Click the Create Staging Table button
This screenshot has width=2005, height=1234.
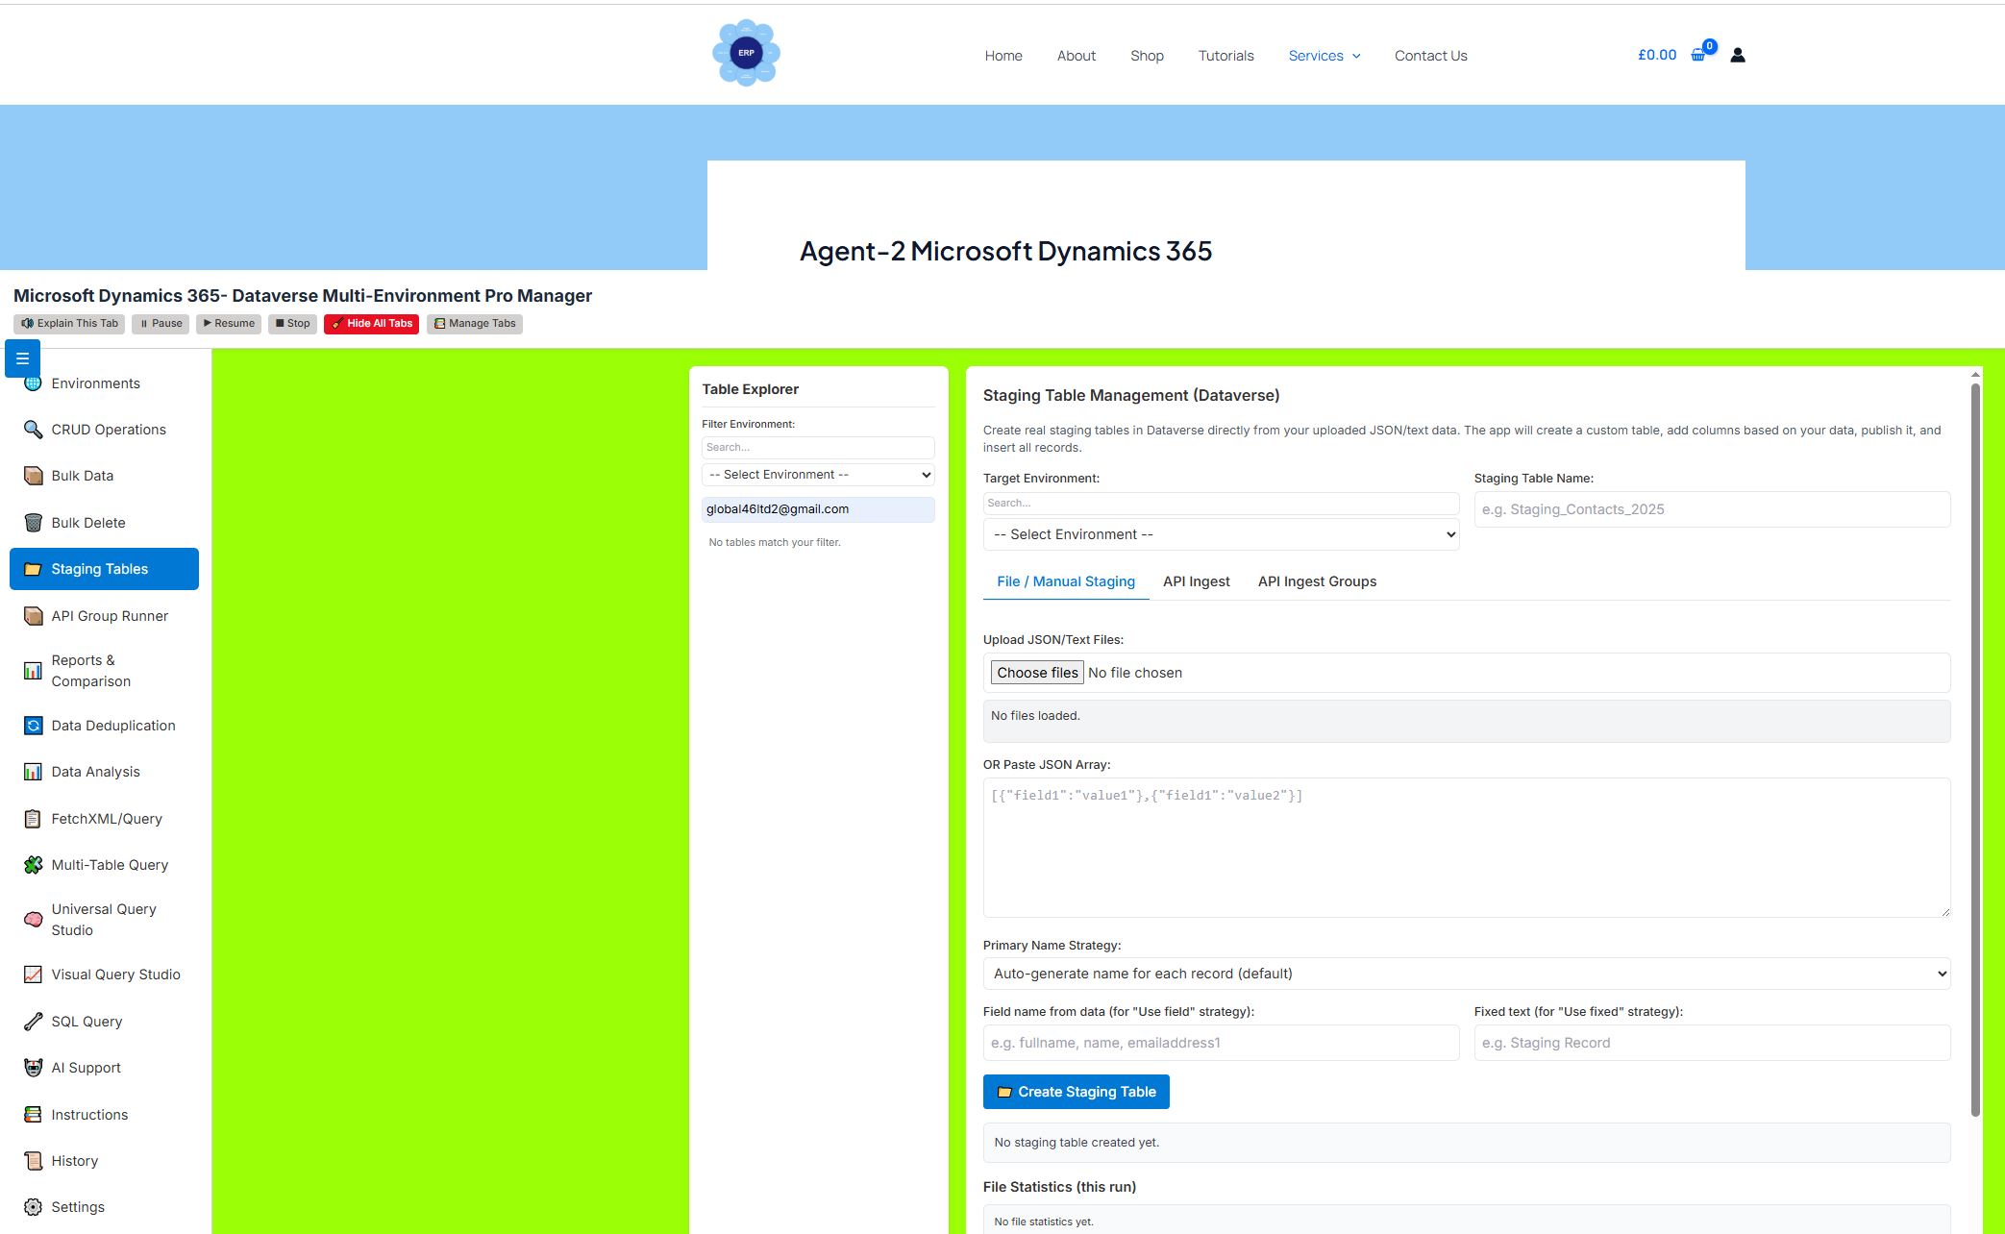pos(1076,1091)
